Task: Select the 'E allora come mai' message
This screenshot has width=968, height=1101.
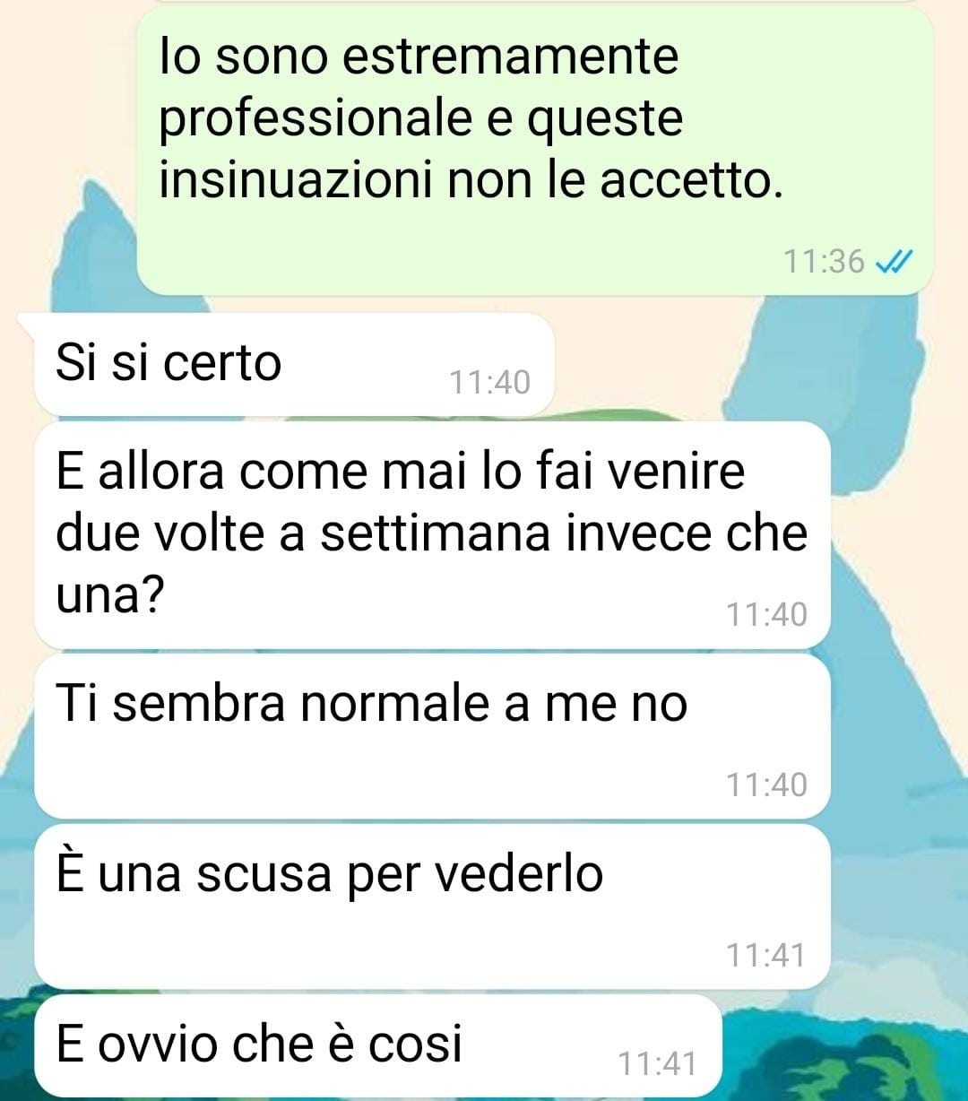Action: click(432, 535)
